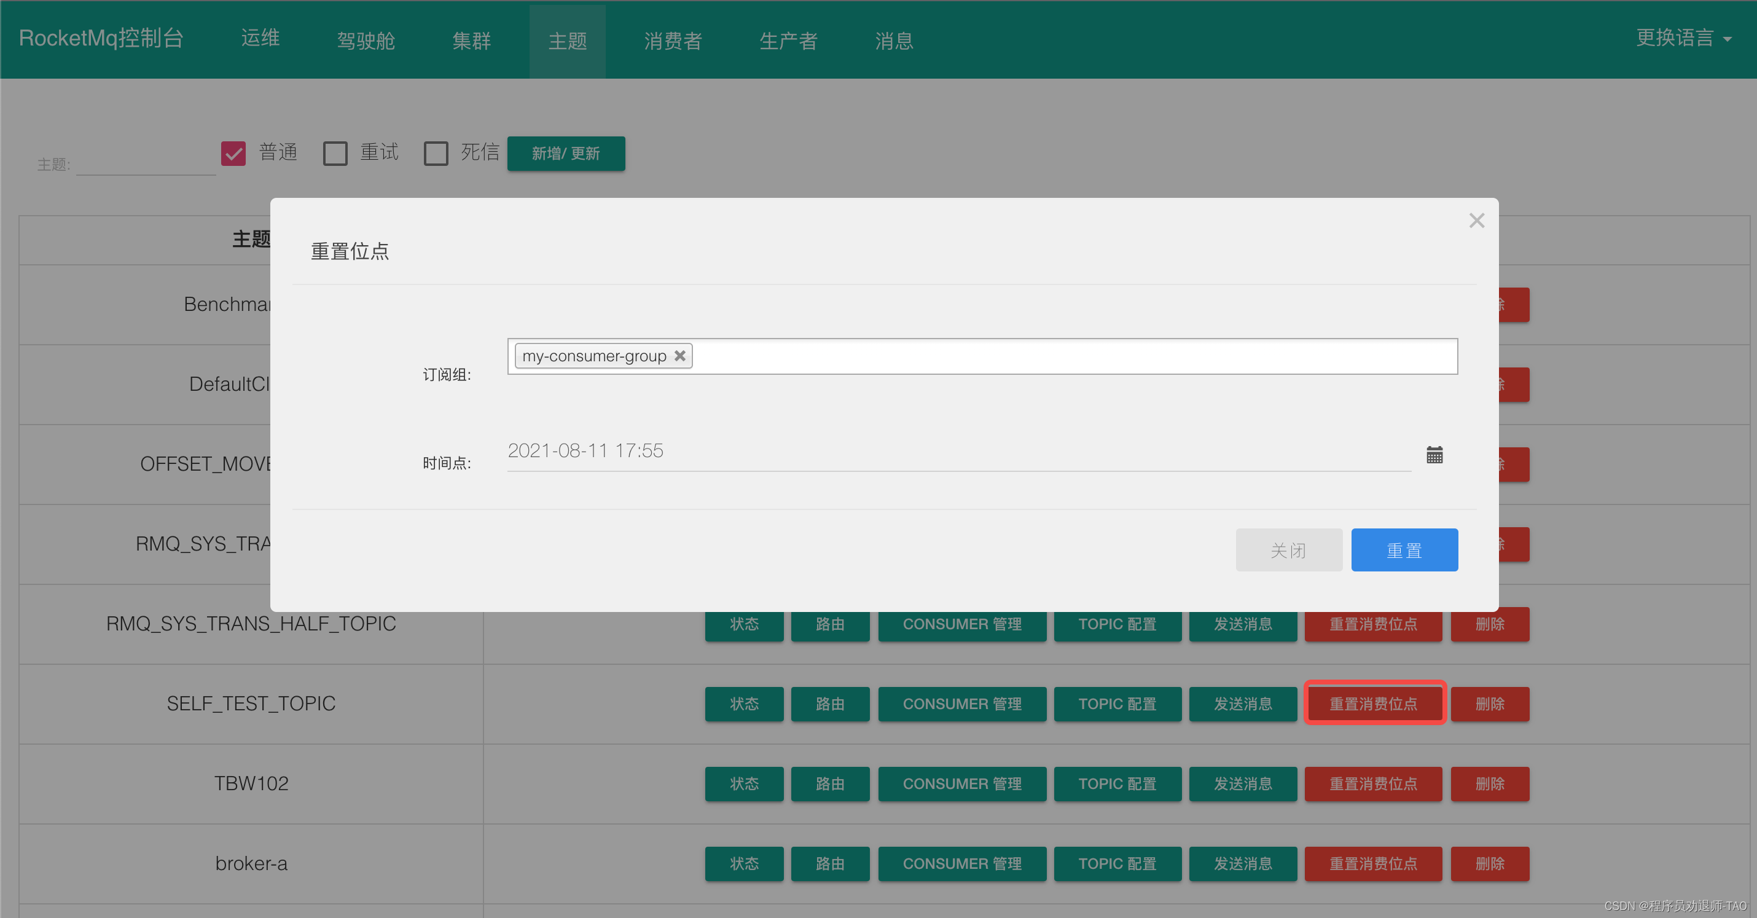
Task: Open CONSUMER 管理 for TBW102
Action: (961, 783)
